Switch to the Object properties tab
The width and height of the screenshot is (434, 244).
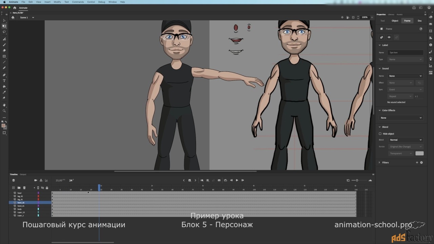click(395, 21)
